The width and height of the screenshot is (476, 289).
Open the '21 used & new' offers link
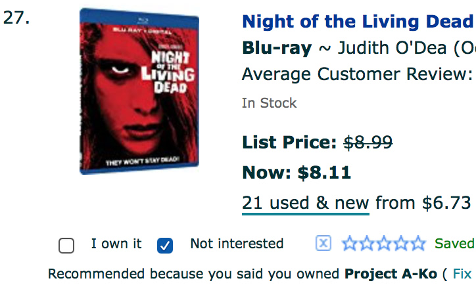click(306, 203)
